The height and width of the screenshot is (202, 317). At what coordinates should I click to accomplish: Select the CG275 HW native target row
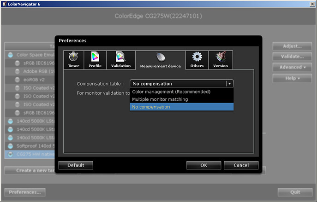[30, 154]
